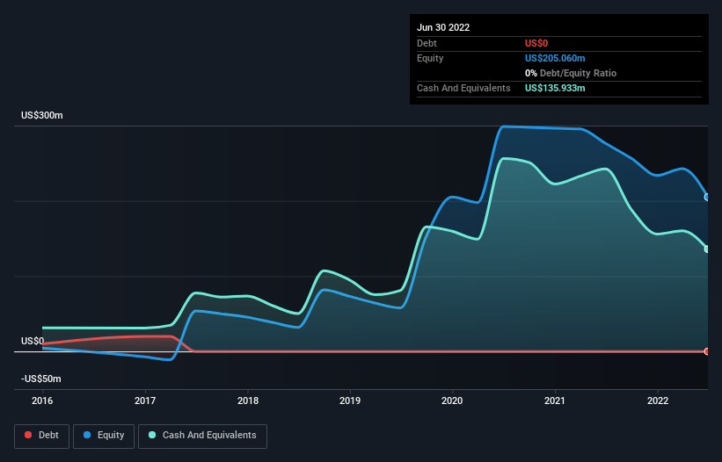This screenshot has width=722, height=462.
Task: Click the Debt row label in tooltip
Action: tap(427, 43)
